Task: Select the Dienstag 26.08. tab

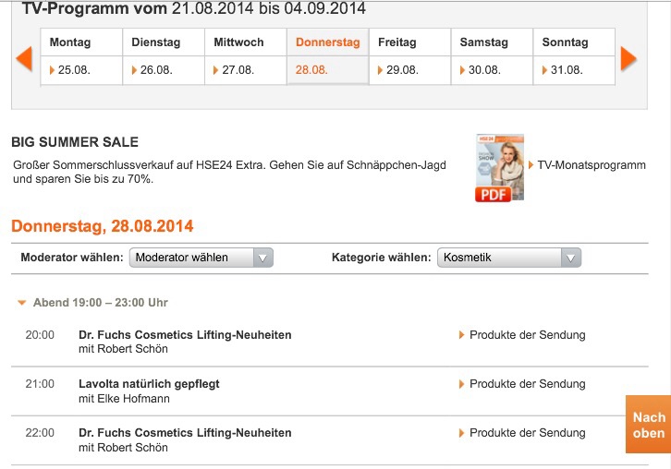Action: click(163, 56)
